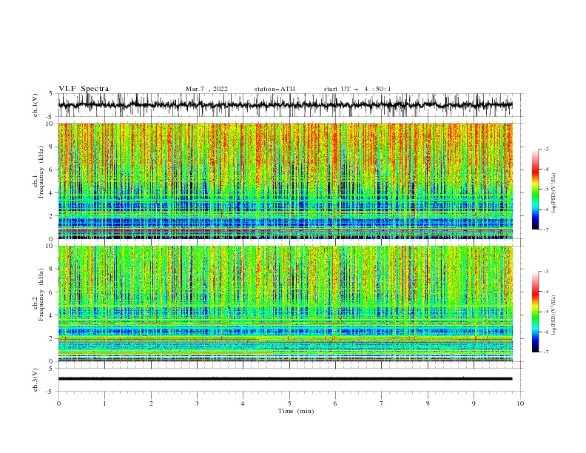The height and width of the screenshot is (453, 586).
Task: Select the date text "Mar.7 , 2022"
Action: coord(206,89)
